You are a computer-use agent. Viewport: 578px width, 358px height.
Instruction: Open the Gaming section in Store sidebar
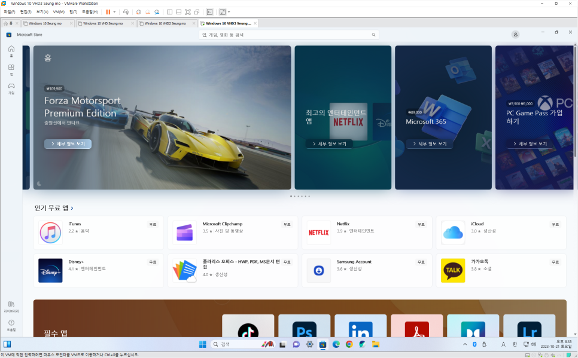click(x=11, y=88)
